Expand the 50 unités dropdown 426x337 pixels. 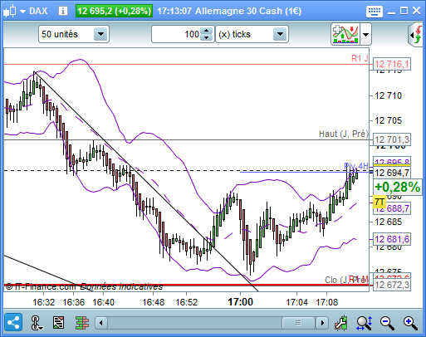pyautogui.click(x=100, y=34)
